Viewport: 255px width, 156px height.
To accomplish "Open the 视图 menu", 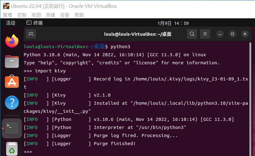I will (36, 15).
